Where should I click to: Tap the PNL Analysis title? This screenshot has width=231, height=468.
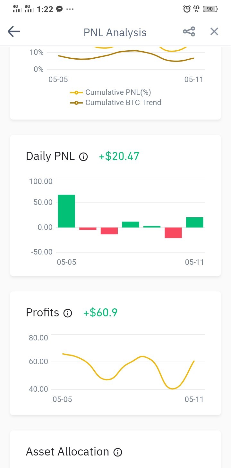point(115,32)
